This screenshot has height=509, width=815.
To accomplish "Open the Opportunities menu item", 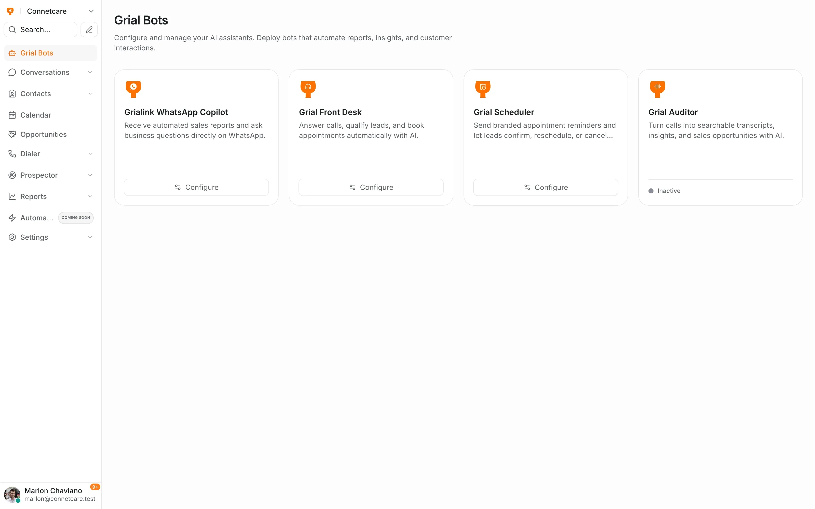I will tap(50, 134).
